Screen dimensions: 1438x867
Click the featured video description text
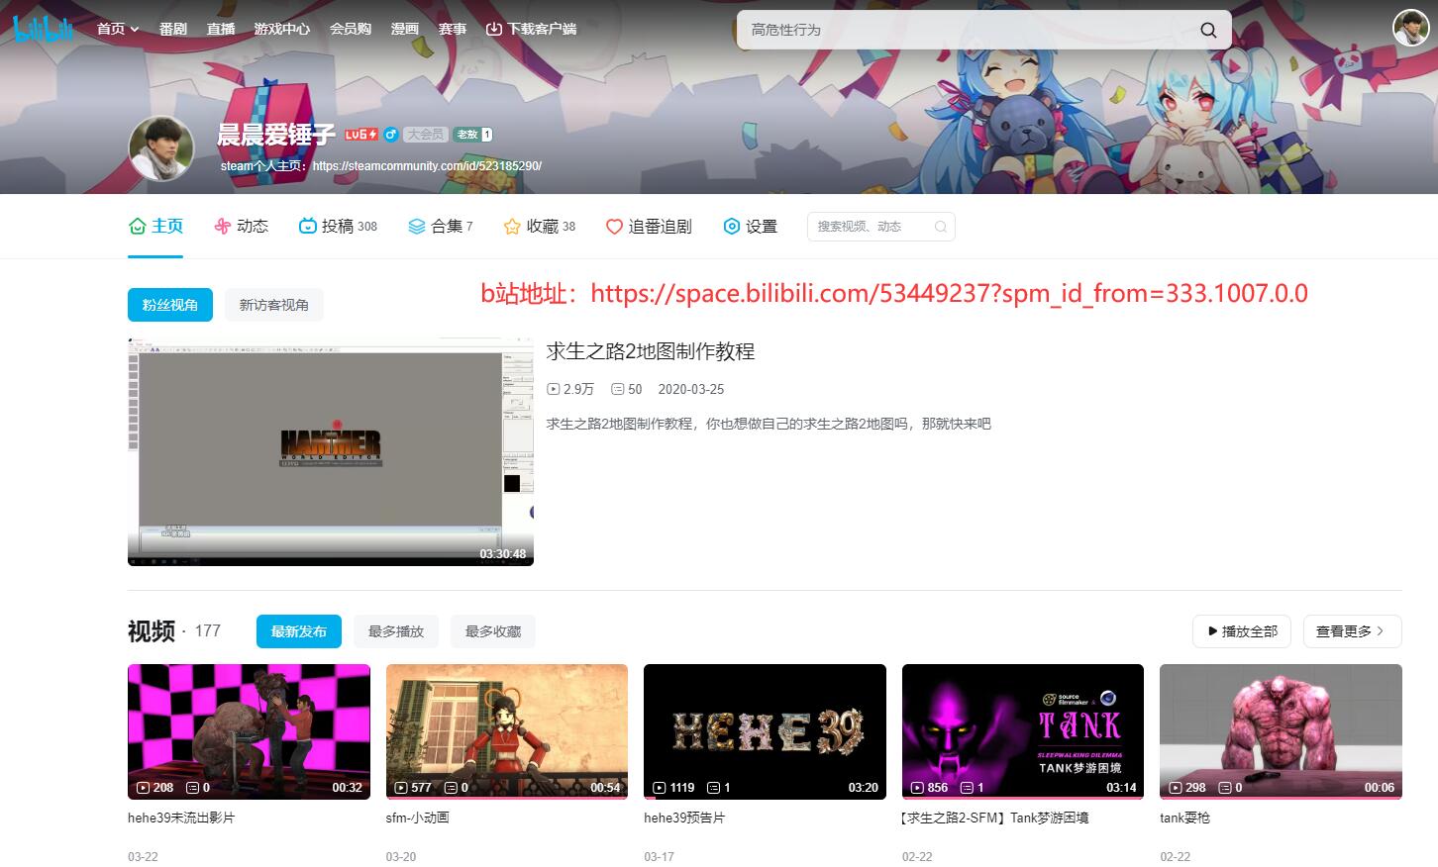pos(769,424)
